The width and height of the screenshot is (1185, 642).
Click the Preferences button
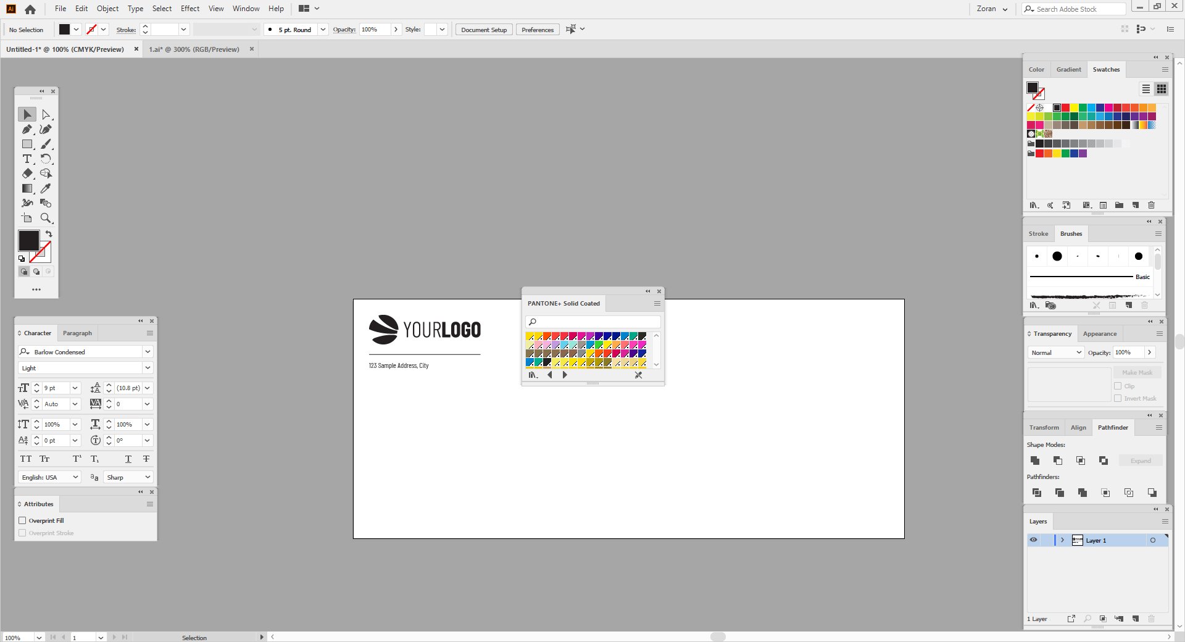pos(538,30)
